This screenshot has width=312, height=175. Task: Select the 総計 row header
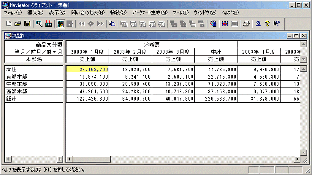pyautogui.click(x=34, y=99)
